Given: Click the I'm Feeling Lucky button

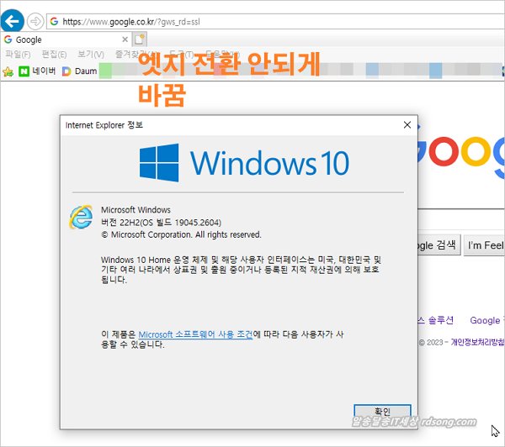Looking at the screenshot, I should [x=486, y=245].
